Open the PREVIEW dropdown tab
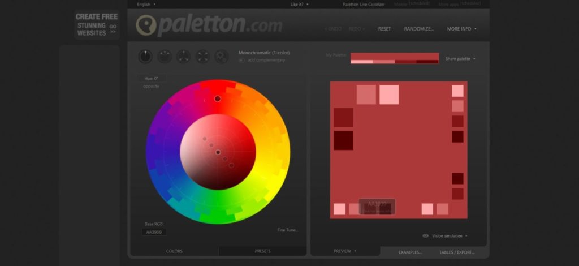579x266 pixels. (345, 251)
